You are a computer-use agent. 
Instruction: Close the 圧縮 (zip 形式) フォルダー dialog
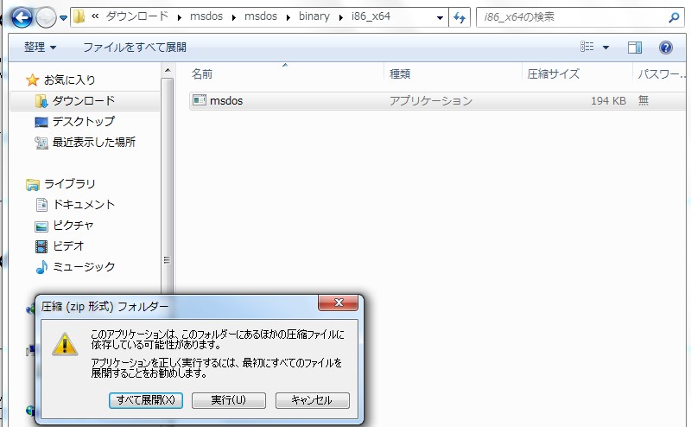[339, 303]
